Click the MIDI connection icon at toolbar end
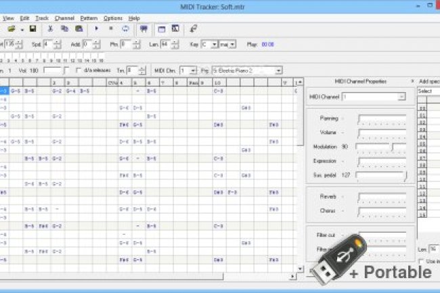Image resolution: width=440 pixels, height=293 pixels. [194, 29]
